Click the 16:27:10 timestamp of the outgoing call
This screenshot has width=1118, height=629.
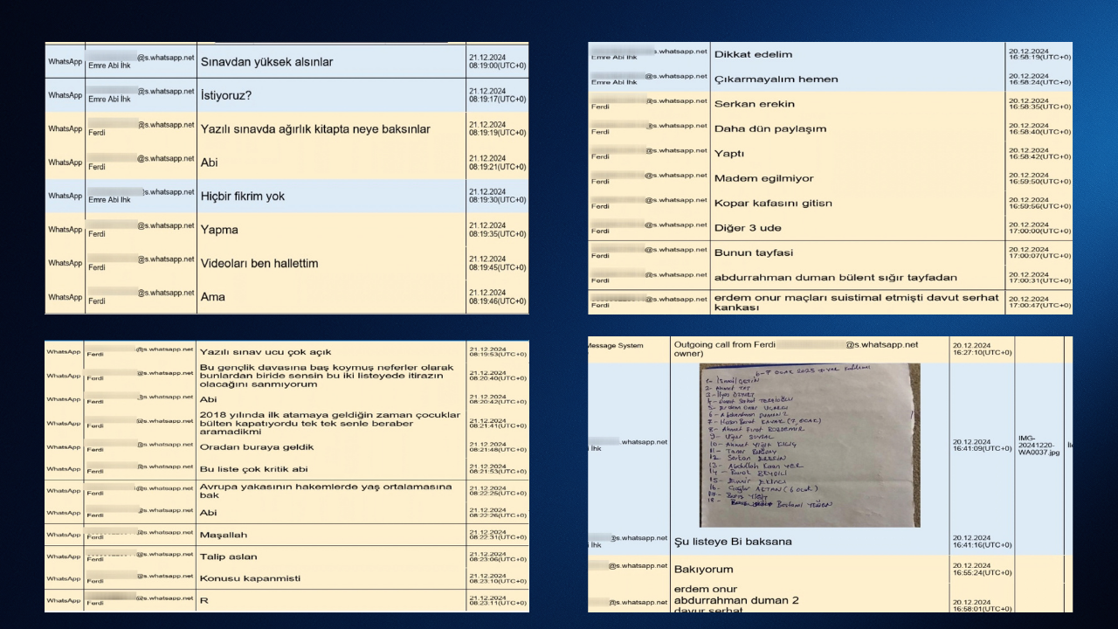[x=982, y=349]
